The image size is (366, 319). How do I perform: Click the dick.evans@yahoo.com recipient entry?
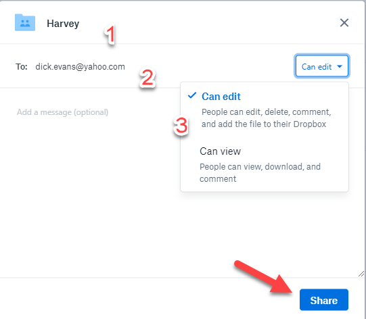pos(80,67)
